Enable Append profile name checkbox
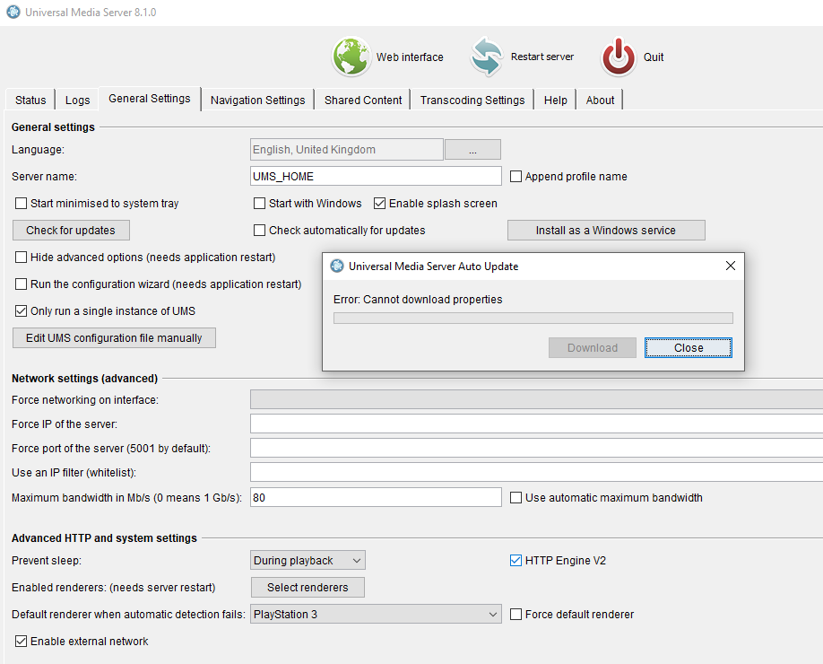 pos(516,177)
